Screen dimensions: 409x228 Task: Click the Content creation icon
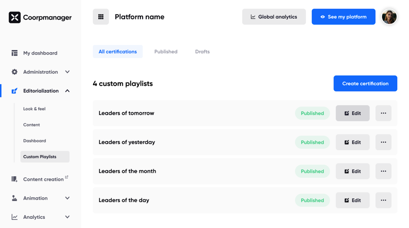click(15, 179)
